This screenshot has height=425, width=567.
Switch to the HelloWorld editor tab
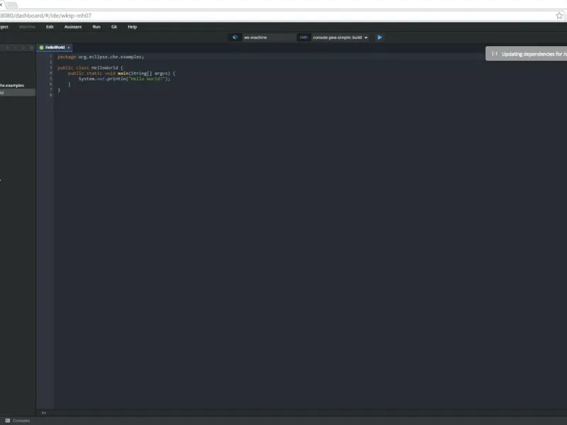[55, 47]
